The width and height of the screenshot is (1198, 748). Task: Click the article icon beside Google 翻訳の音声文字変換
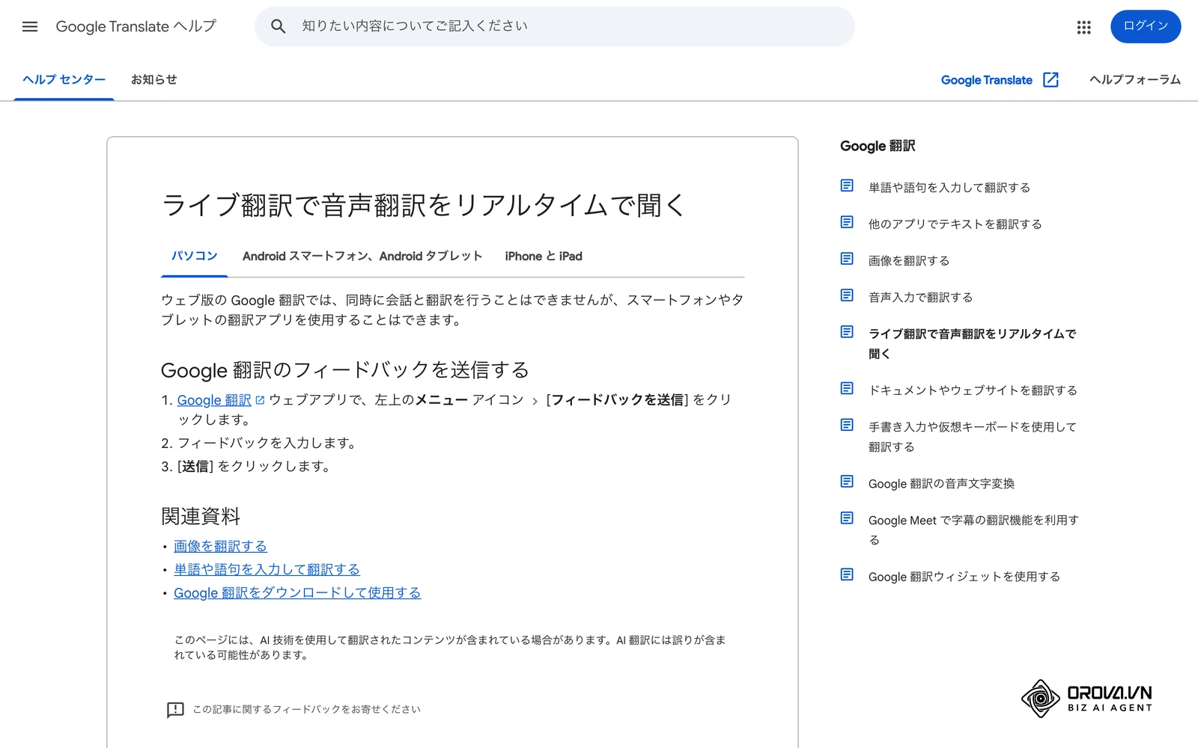tap(847, 482)
